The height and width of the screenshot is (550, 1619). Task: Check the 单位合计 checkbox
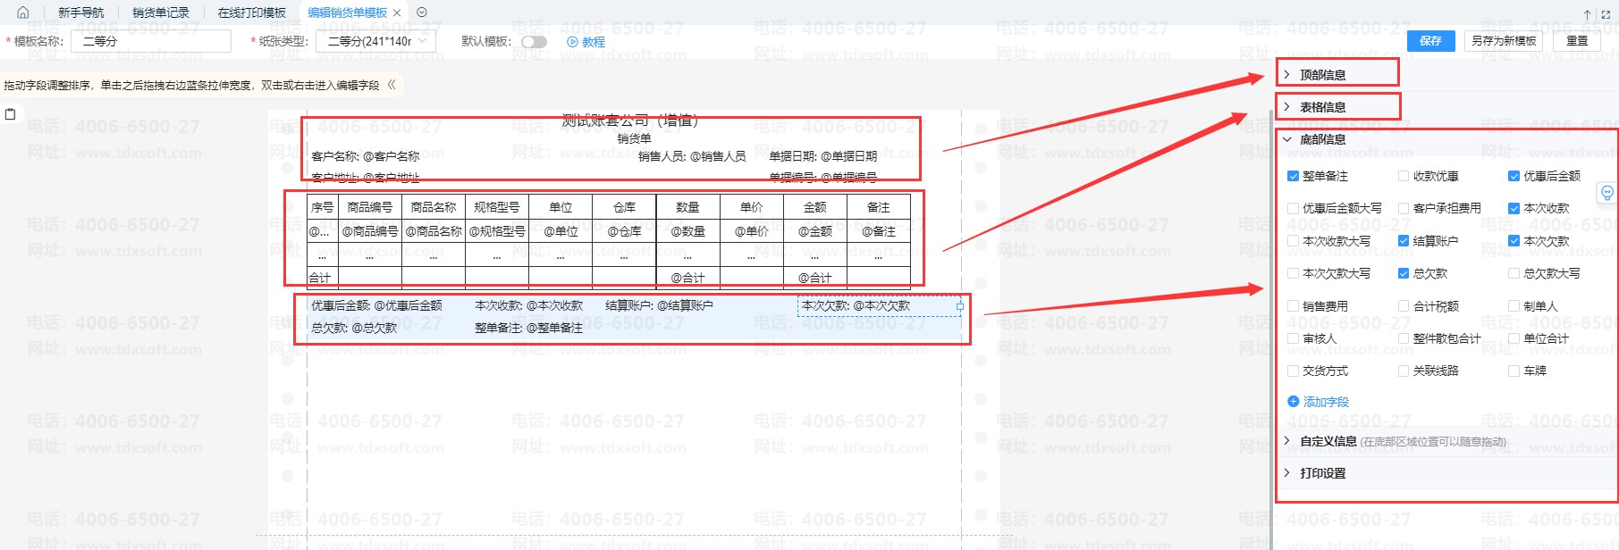click(1514, 338)
